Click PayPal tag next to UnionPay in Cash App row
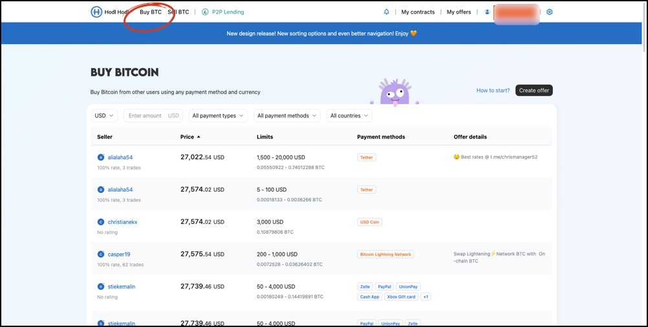This screenshot has height=327, width=648. coord(384,286)
